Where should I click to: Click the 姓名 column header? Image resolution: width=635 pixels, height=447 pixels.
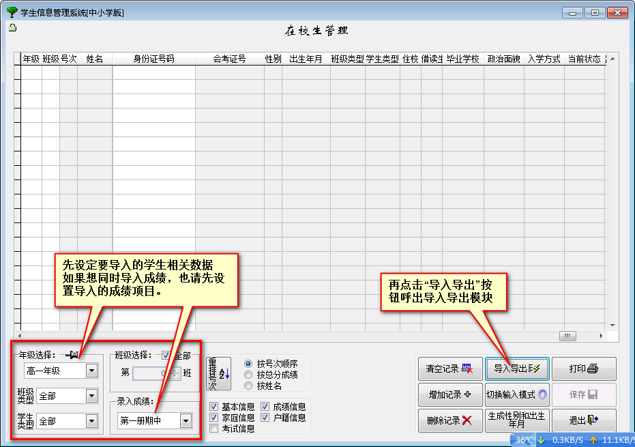95,59
